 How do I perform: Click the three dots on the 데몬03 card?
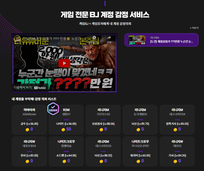click(x=177, y=151)
